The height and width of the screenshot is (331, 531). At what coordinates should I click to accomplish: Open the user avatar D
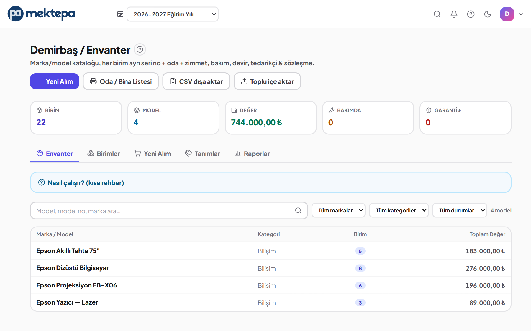click(x=507, y=14)
